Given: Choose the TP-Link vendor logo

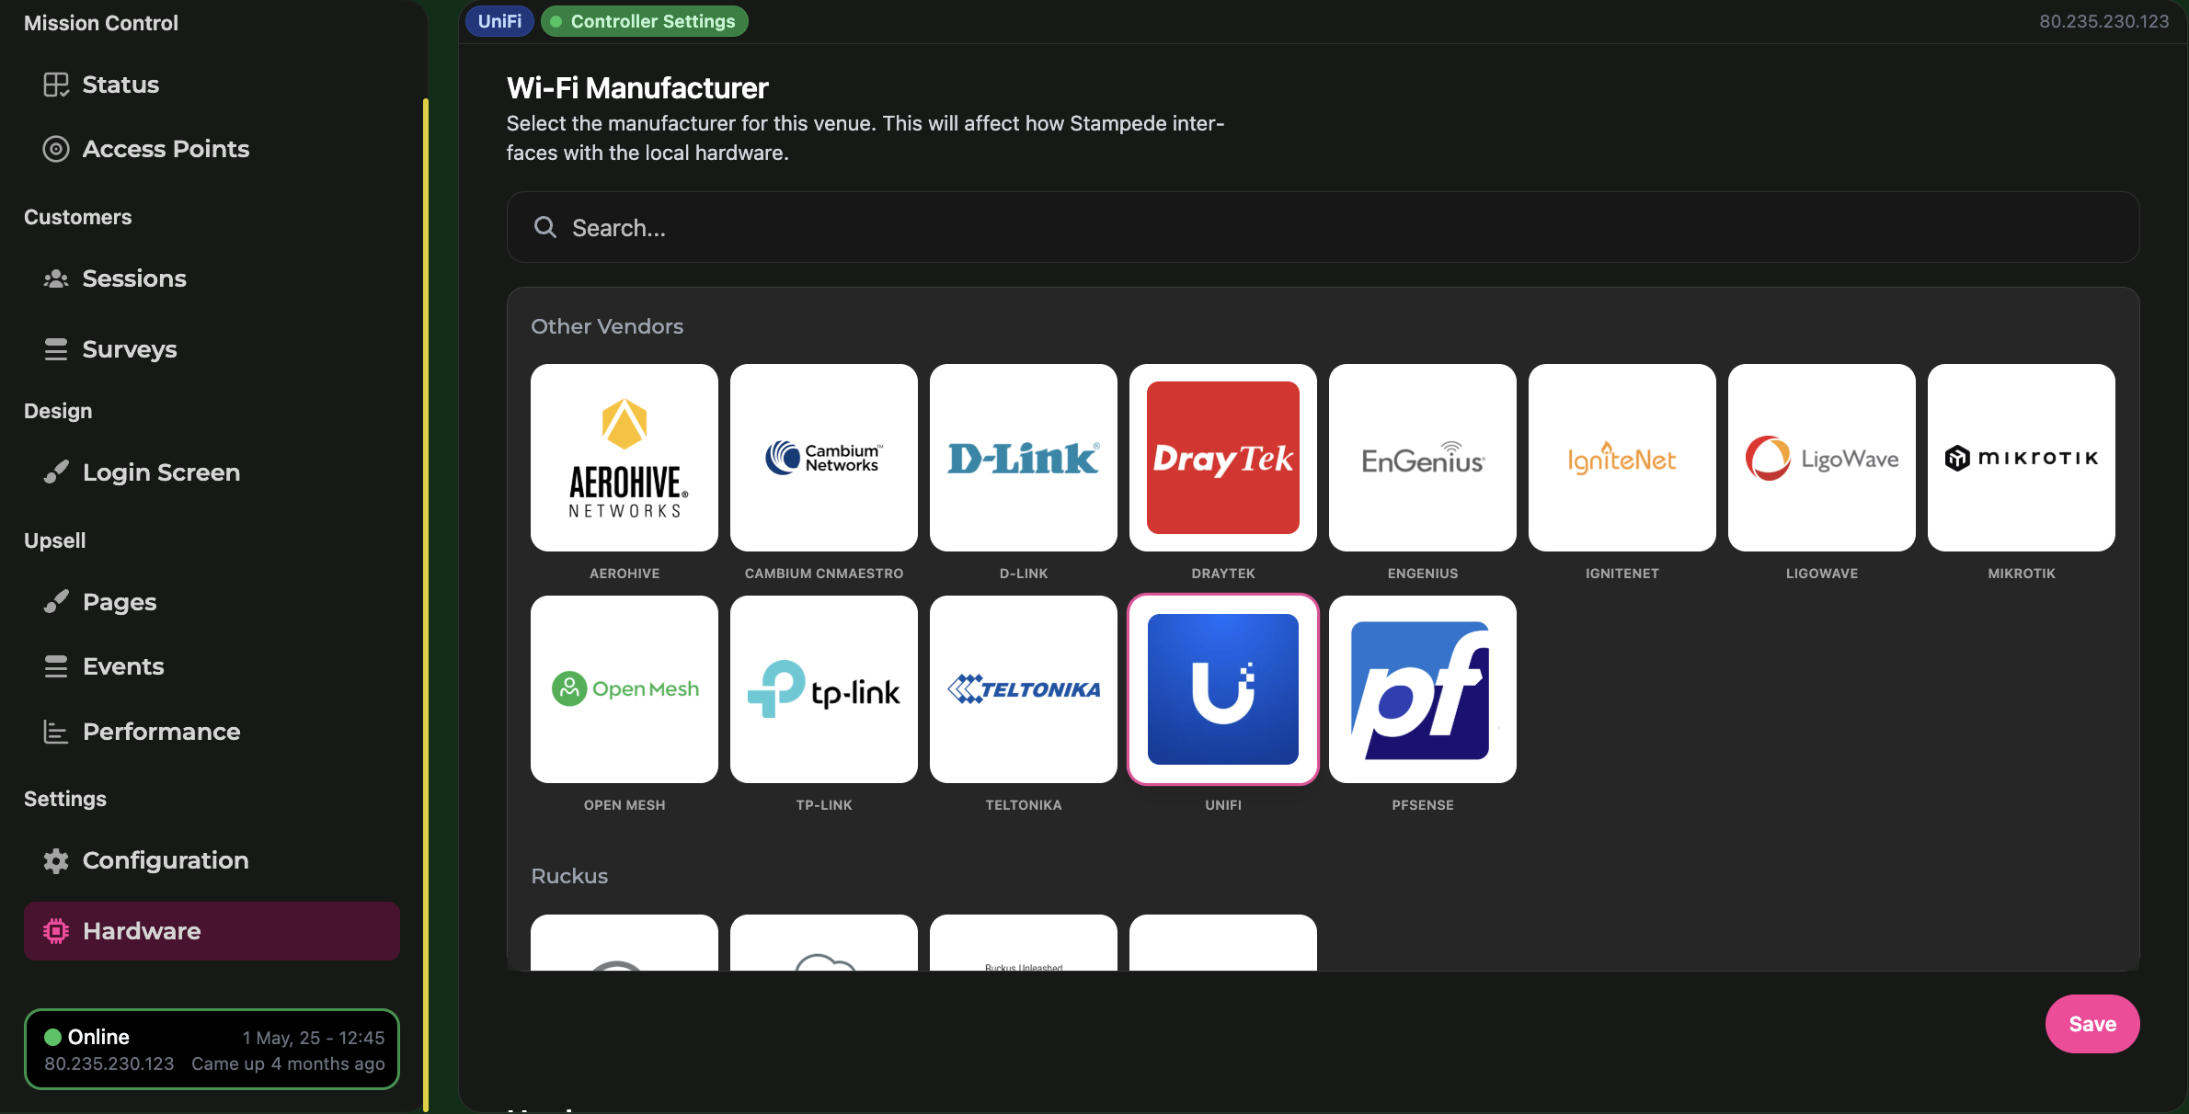Looking at the screenshot, I should click(x=823, y=688).
